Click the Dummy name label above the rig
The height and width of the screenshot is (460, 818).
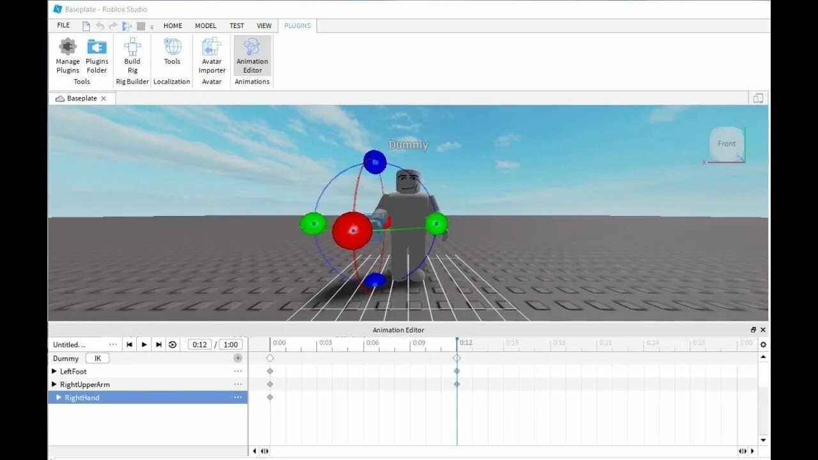coord(408,145)
